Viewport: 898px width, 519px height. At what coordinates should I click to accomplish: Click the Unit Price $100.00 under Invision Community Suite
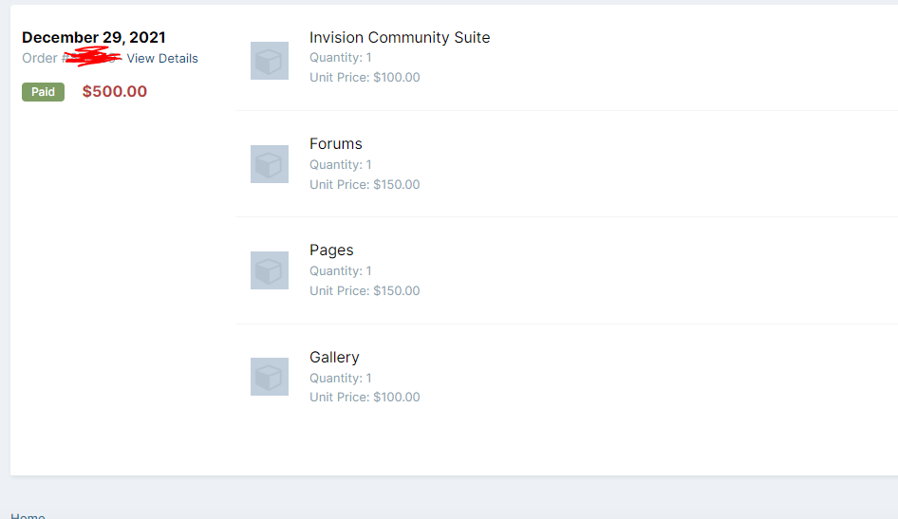[x=365, y=78]
